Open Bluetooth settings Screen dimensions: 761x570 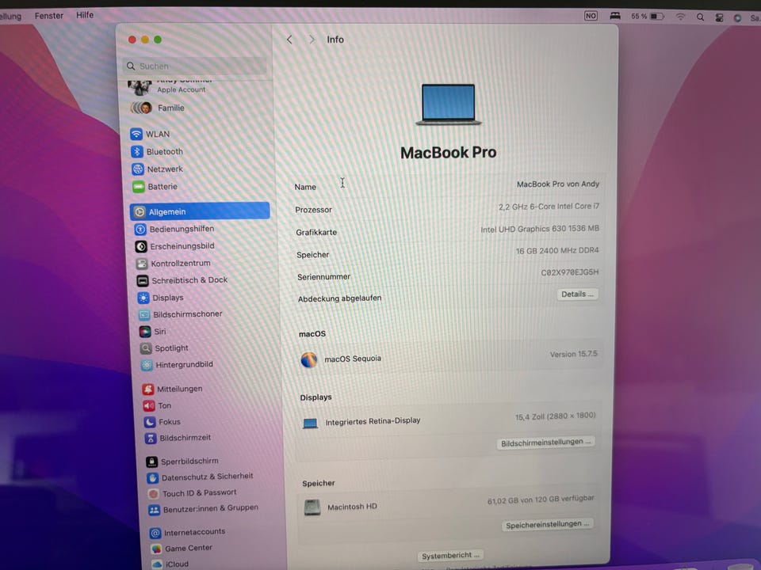pyautogui.click(x=156, y=152)
